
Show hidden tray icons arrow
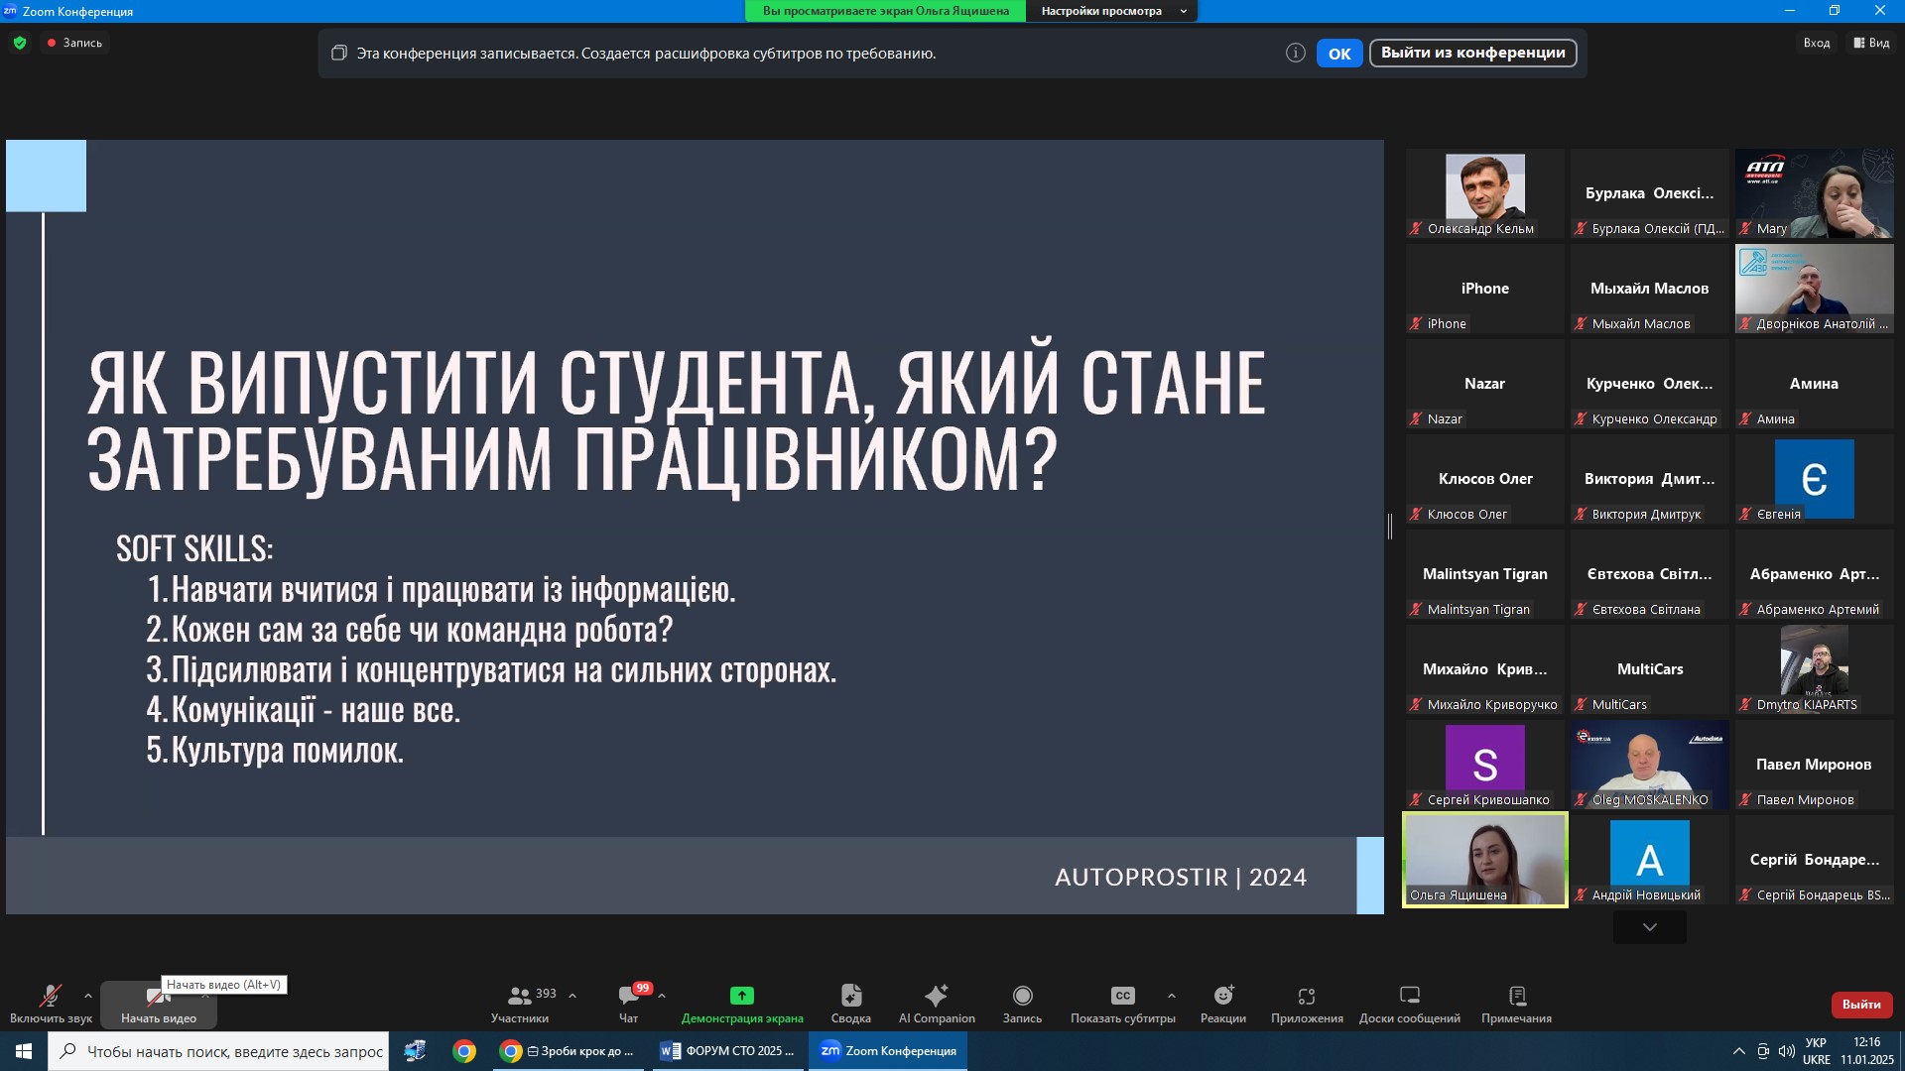coord(1738,1051)
